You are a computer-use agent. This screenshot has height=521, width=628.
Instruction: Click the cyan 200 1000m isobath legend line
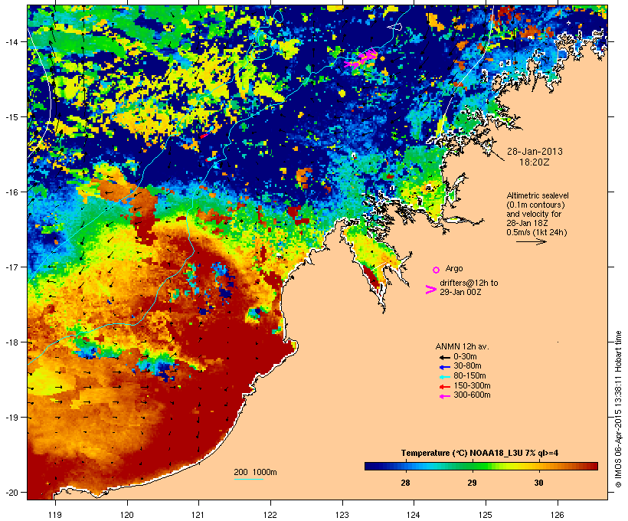point(248,480)
